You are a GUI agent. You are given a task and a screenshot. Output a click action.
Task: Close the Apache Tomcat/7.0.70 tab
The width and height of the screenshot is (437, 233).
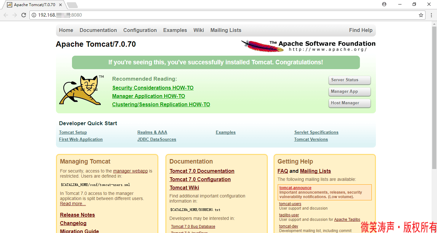[61, 5]
